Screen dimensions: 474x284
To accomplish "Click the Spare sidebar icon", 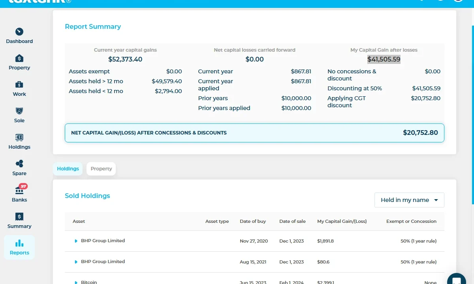I will pyautogui.click(x=19, y=164).
